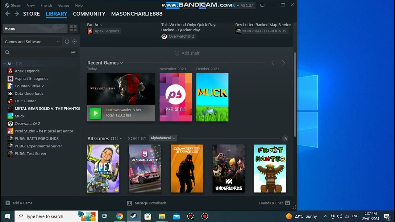Select Overwatch 2 in the sidebar
This screenshot has height=222, width=395.
tap(27, 123)
